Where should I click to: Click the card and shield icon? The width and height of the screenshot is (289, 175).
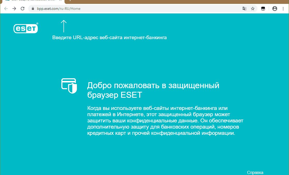pos(69,86)
